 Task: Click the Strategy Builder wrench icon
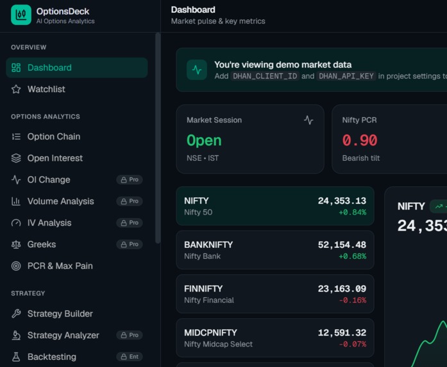coord(16,313)
